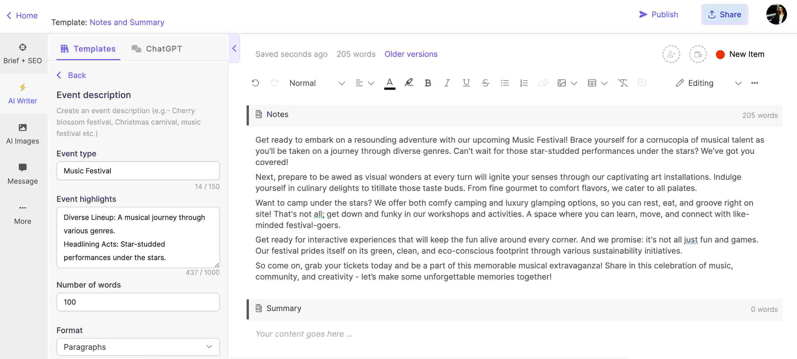Toggle underline formatting on text
Viewport: 797px width, 359px height.
pos(465,83)
